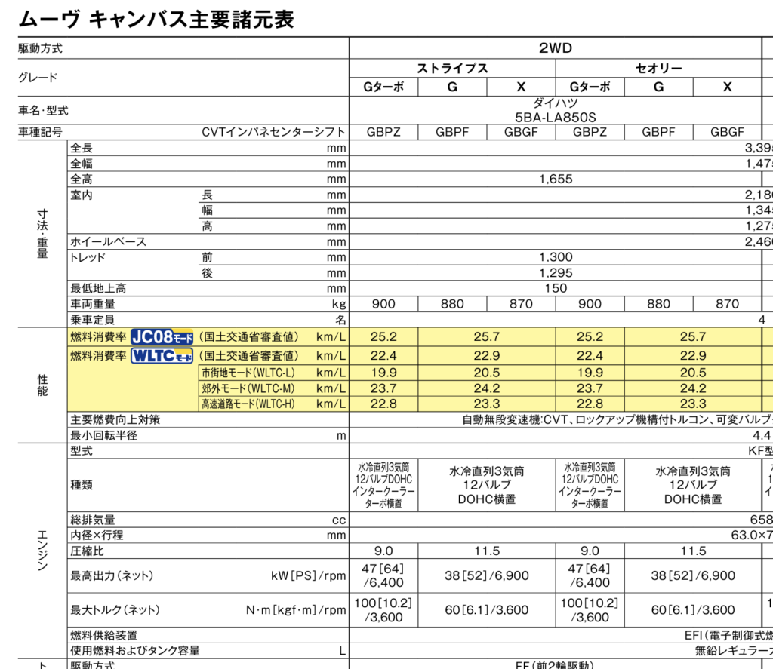Select the 市街地モード (WLTC-L) row label
Viewport: 773px width, 669px height.
click(x=248, y=373)
